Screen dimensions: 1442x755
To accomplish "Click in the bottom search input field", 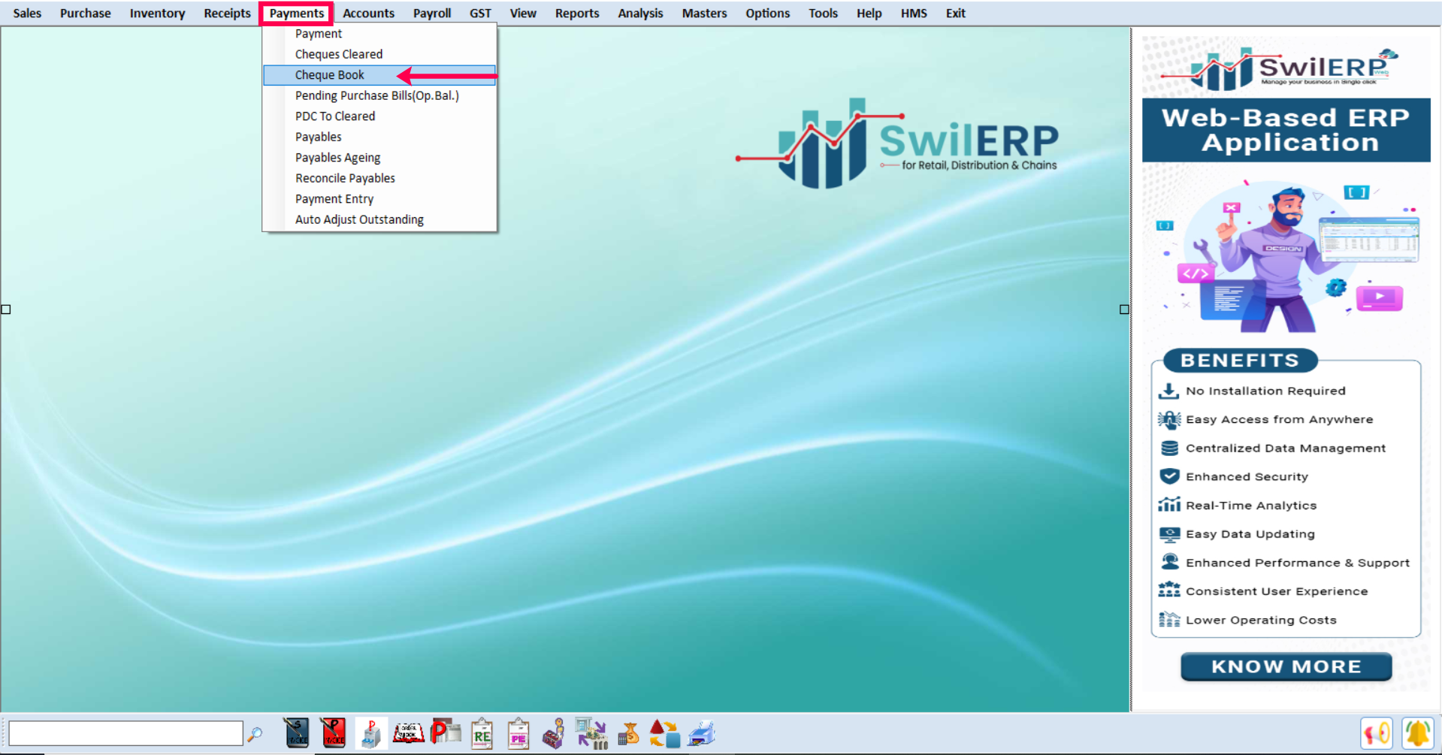I will [125, 733].
